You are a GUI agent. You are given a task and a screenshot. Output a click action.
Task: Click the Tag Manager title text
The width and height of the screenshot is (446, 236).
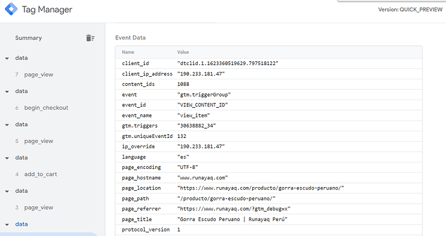[47, 10]
